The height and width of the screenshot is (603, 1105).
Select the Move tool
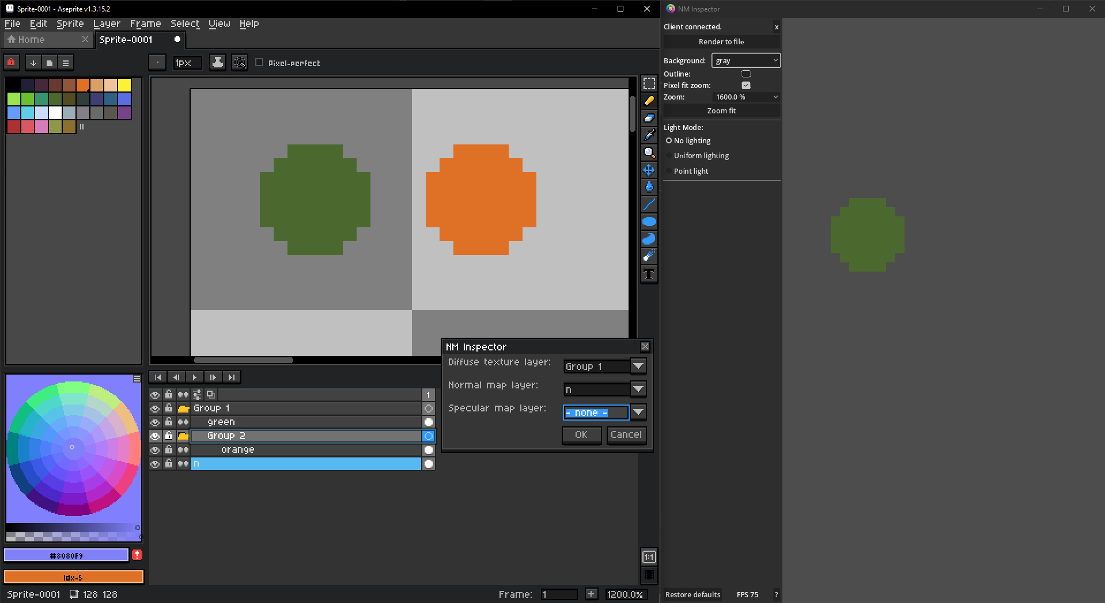(x=649, y=170)
